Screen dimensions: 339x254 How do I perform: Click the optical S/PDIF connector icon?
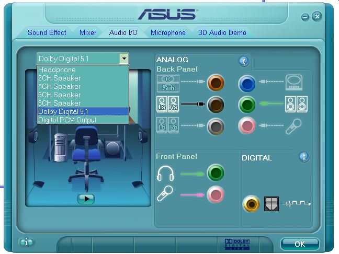pos(272,204)
